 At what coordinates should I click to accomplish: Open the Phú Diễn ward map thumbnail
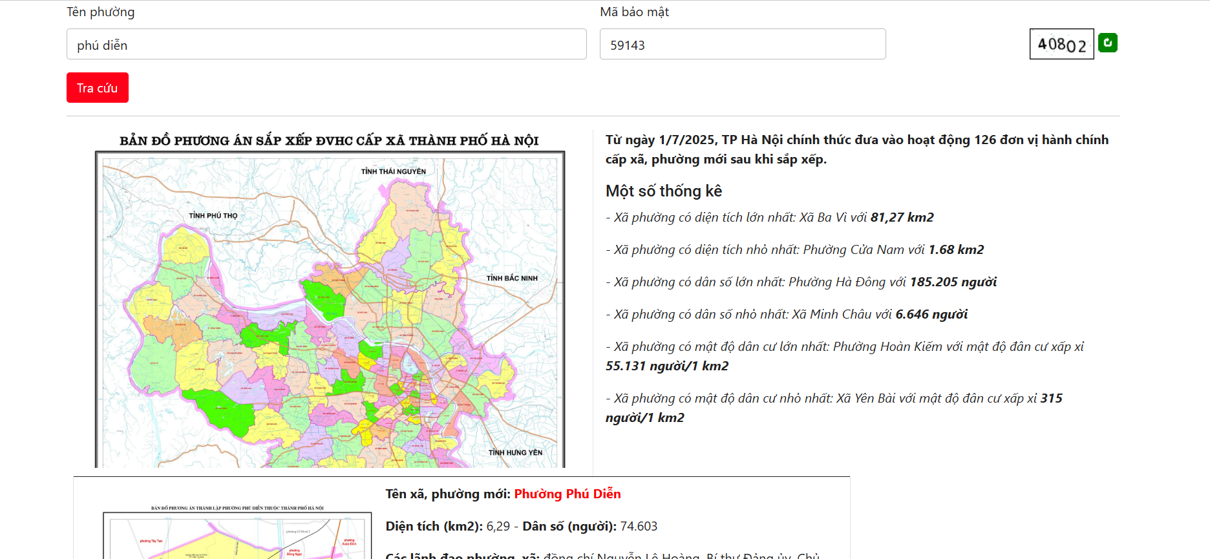click(x=237, y=535)
